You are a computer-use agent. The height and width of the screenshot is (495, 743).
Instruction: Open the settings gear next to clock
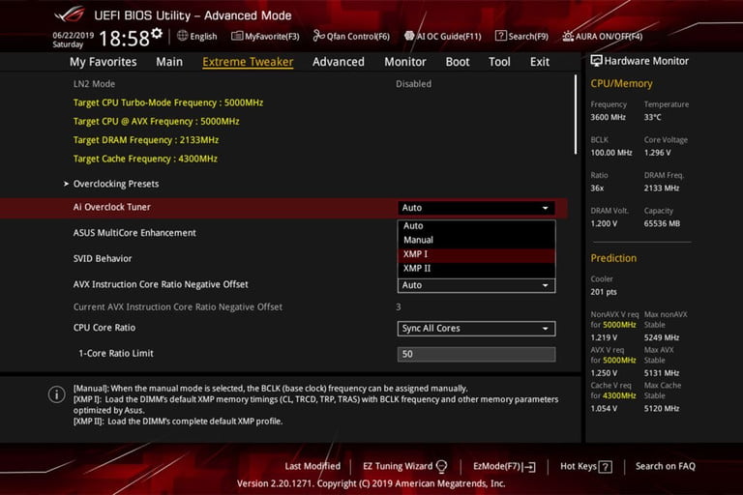(157, 34)
